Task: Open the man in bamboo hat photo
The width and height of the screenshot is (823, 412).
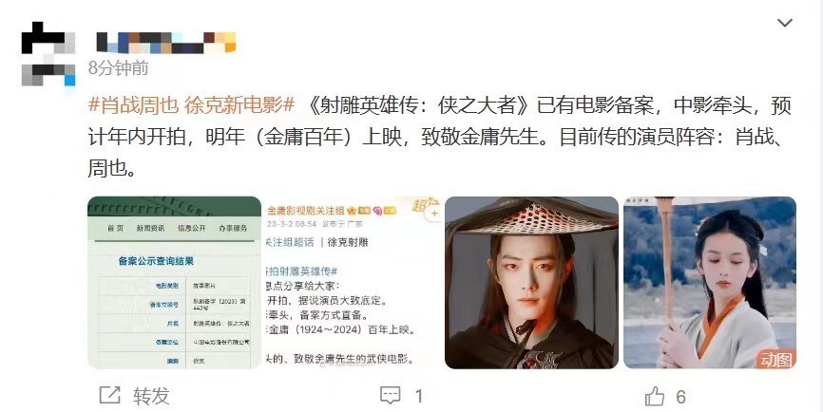Action: point(531,283)
